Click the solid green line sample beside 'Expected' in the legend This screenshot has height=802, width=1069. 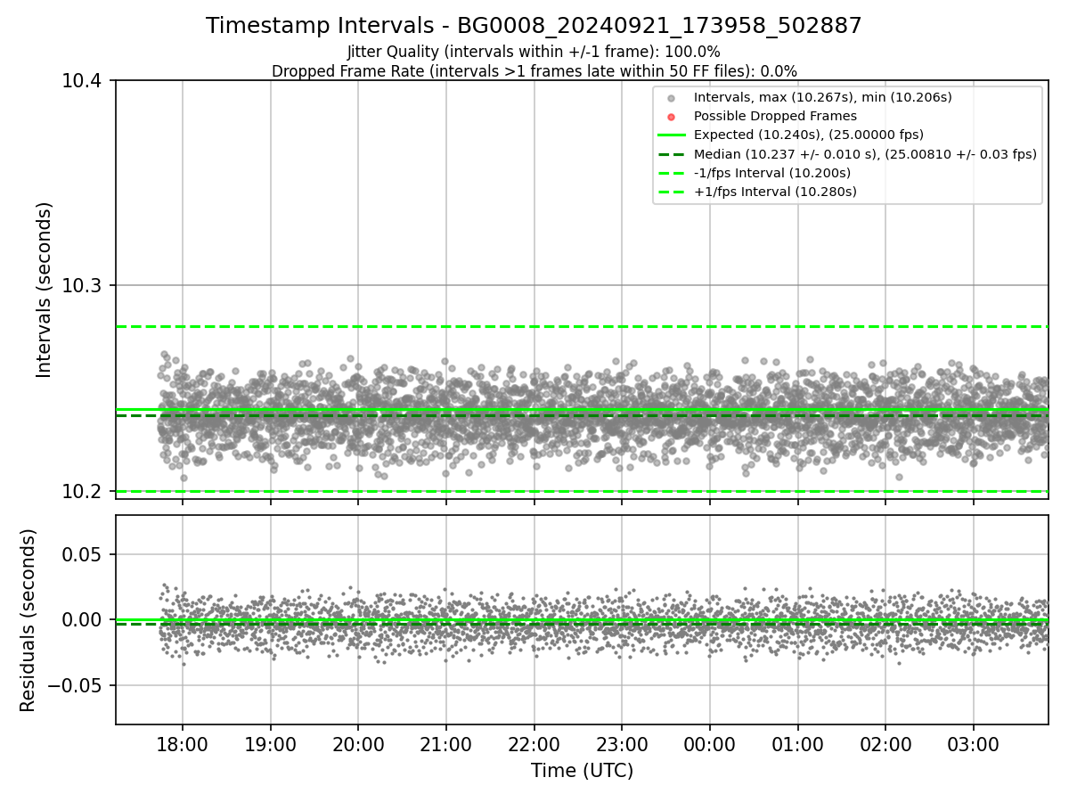point(672,135)
